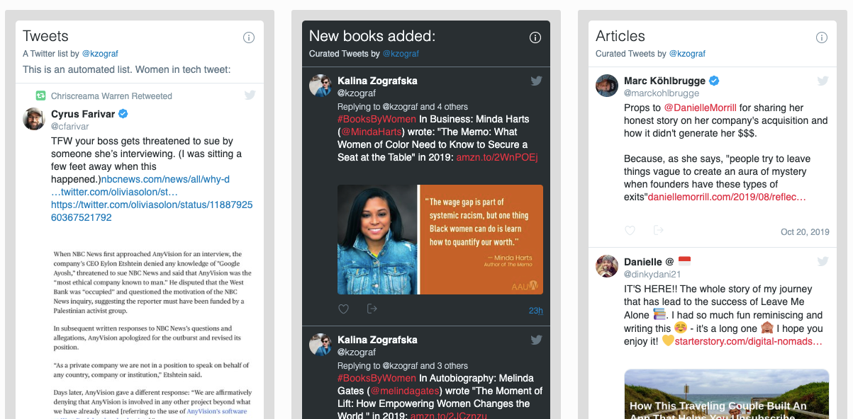853x419 pixels.
Task: Open @melindagates mention link
Action: point(406,391)
